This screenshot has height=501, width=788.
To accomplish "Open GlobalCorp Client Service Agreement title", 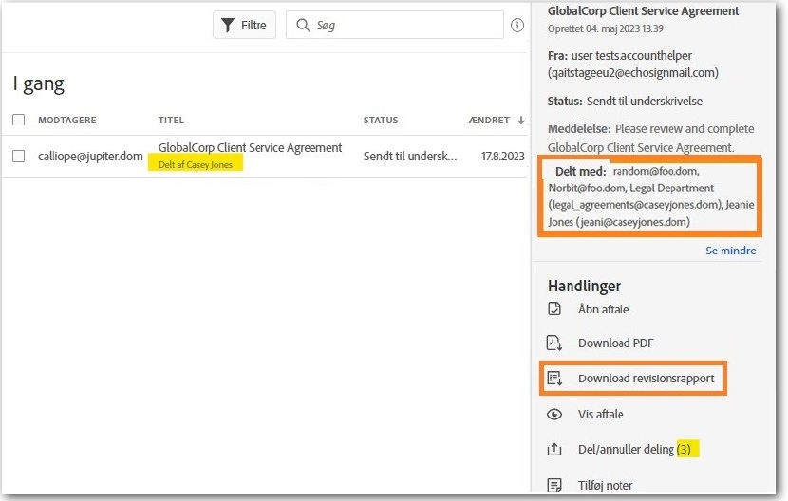I will click(x=250, y=147).
